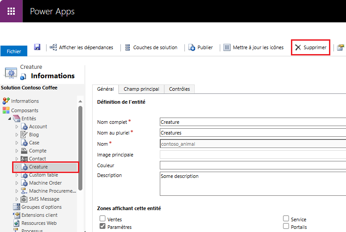Image resolution: width=346 pixels, height=232 pixels.
Task: Uncheck the Paramètres checkbox
Action: tap(103, 226)
